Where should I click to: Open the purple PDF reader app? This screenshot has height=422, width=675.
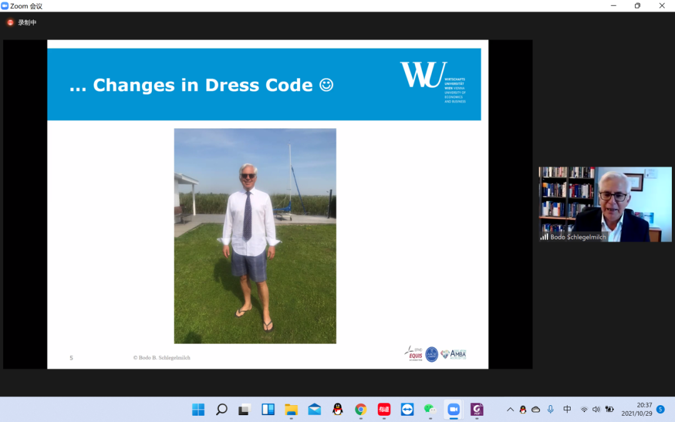click(x=477, y=409)
